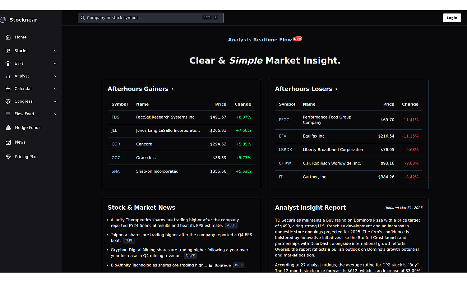Expand the Congress menu chevron
This screenshot has width=467, height=283.
coord(55,102)
